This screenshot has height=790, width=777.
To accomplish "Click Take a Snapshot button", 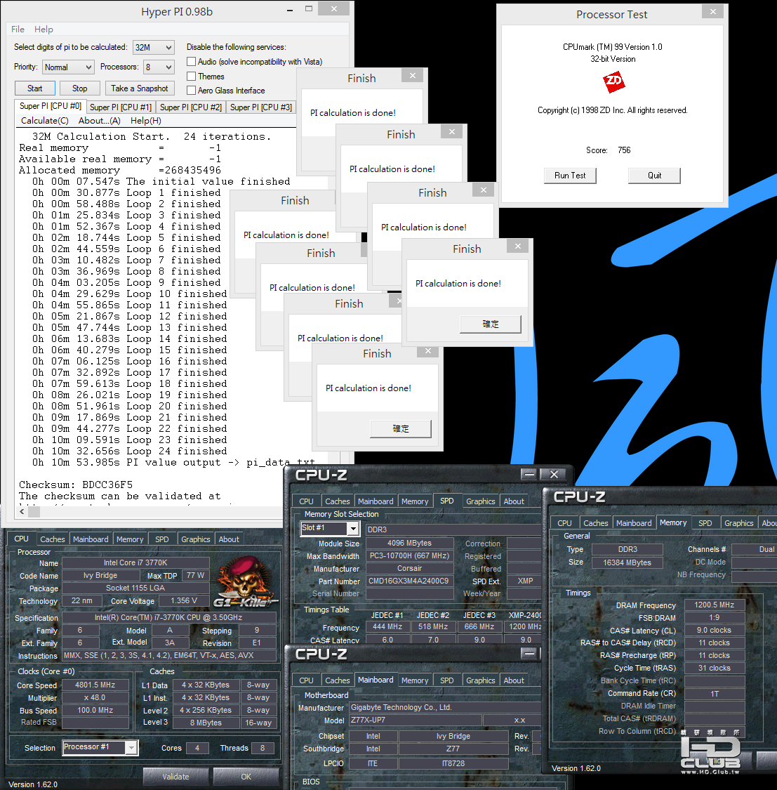I will (140, 88).
